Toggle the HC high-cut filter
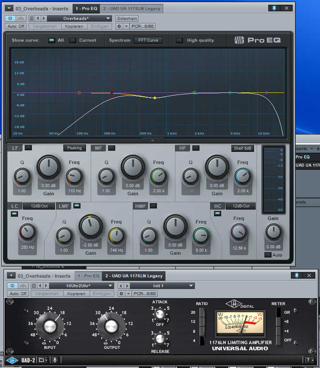Screen dimensions: 320x368 click(x=218, y=214)
